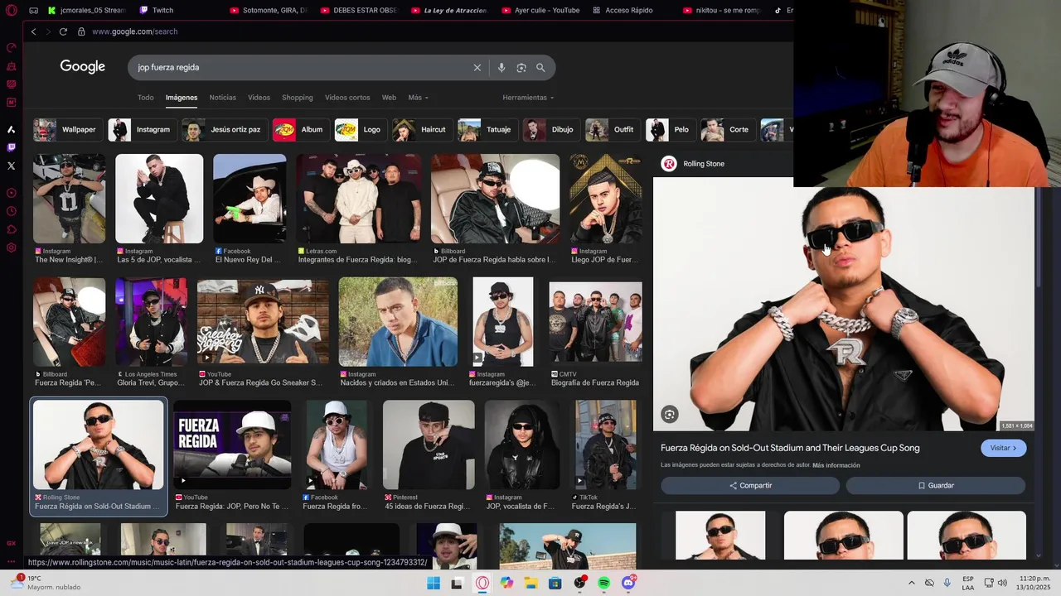Switch to the Web tab
The image size is (1061, 596).
(389, 98)
